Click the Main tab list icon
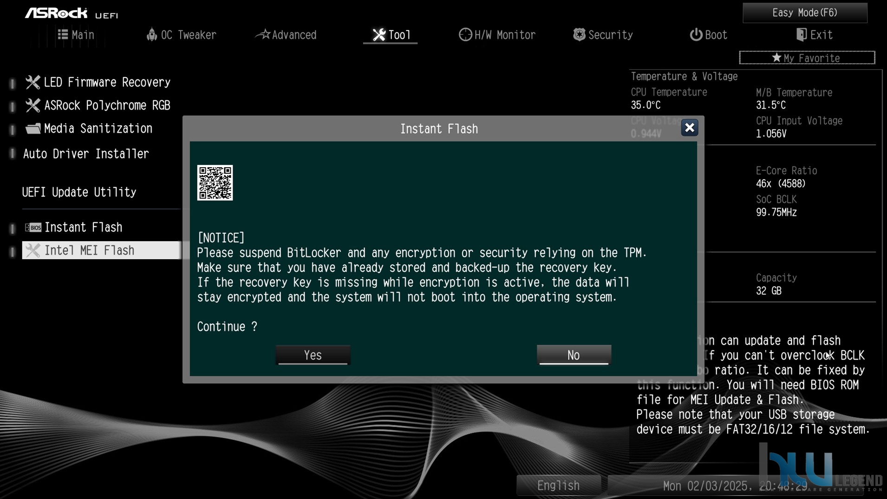This screenshot has height=499, width=887. coord(63,34)
